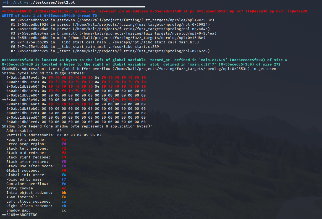This screenshot has width=322, height=219.
Task: Click the 'bb' intra object redzone value
Action: 64,192
